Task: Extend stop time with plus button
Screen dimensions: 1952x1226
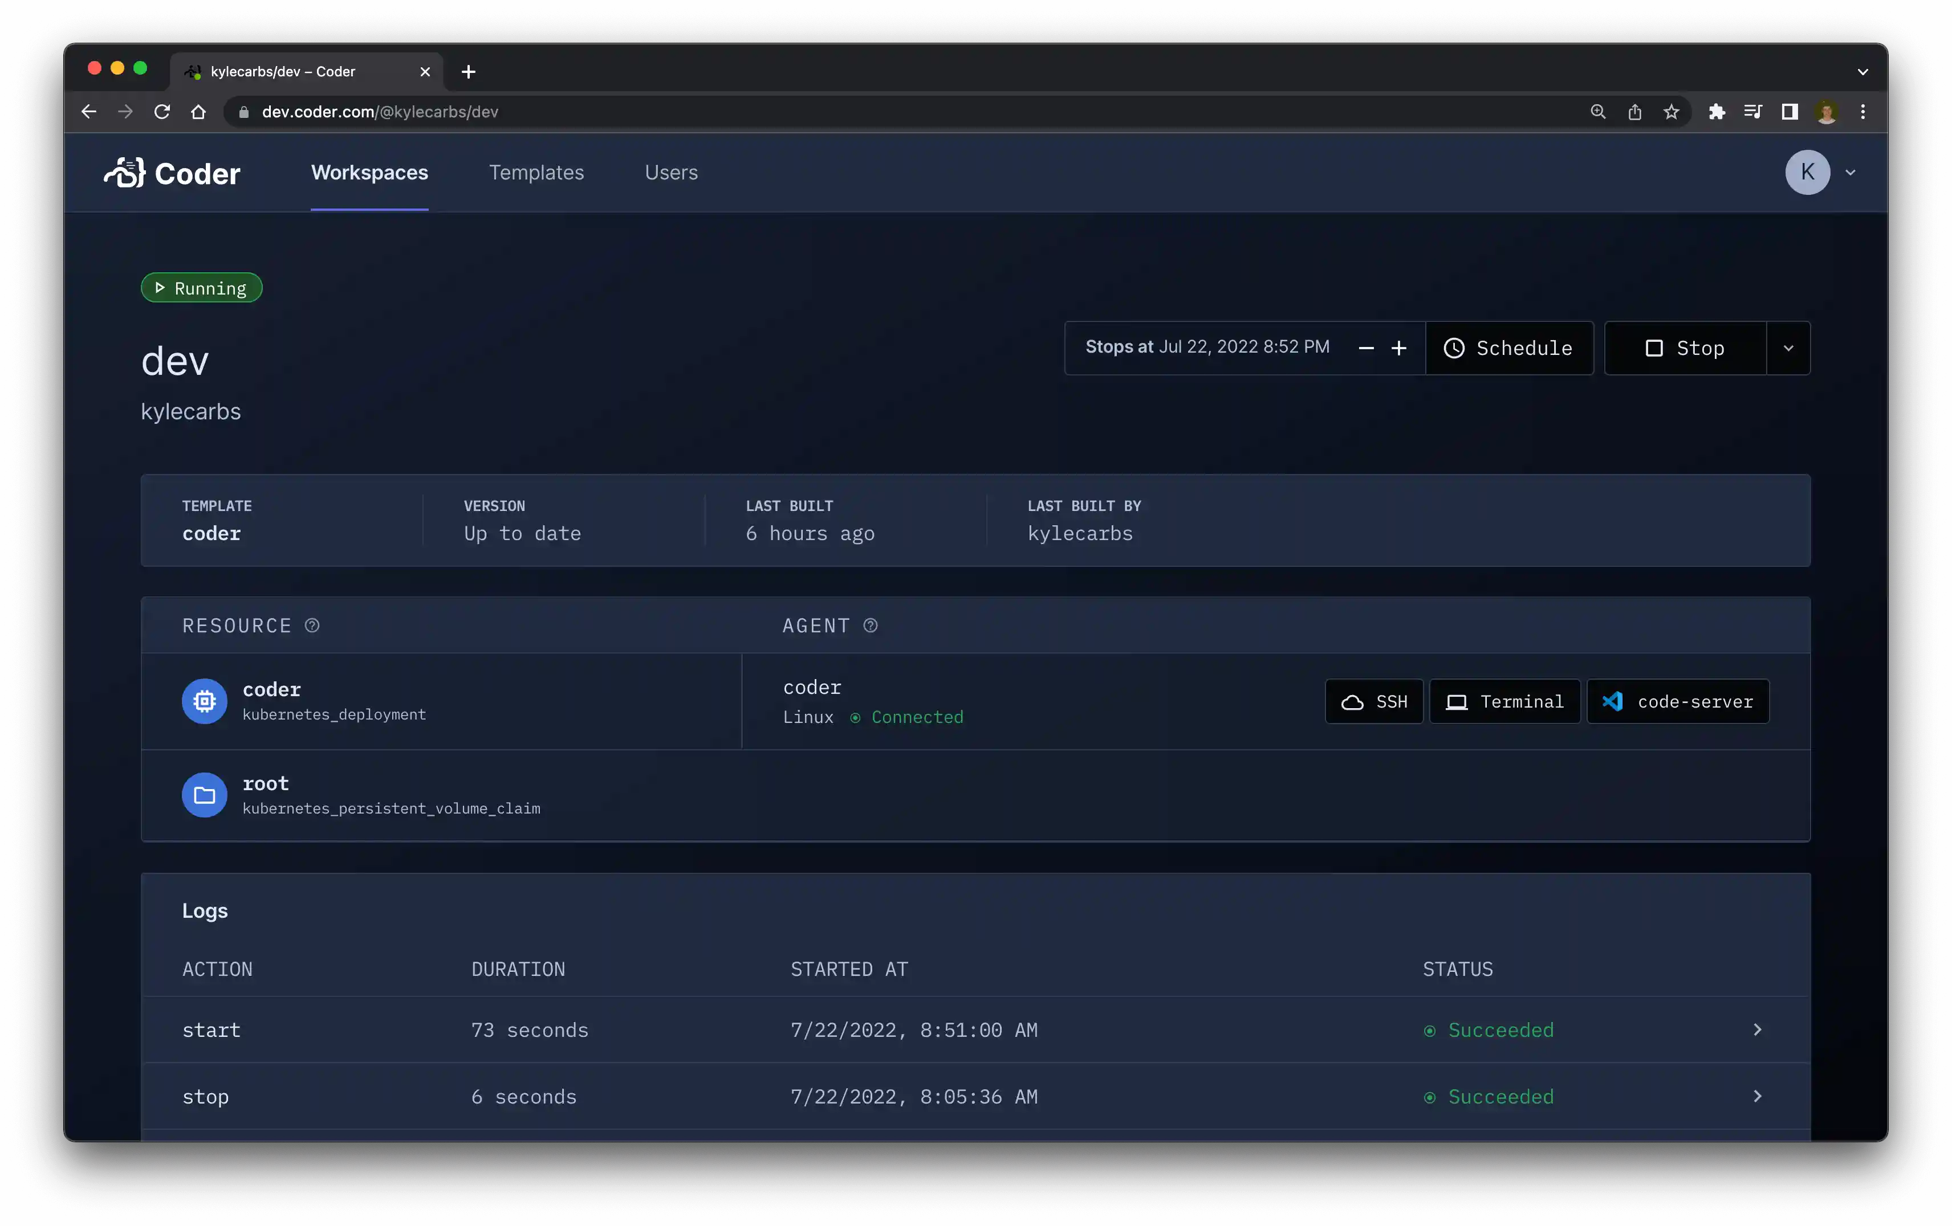Action: pyautogui.click(x=1399, y=349)
